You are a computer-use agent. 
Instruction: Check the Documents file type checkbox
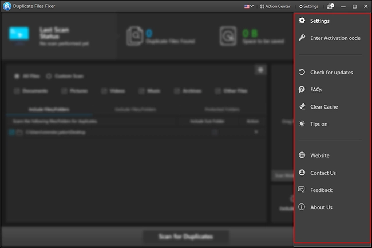tap(17, 91)
